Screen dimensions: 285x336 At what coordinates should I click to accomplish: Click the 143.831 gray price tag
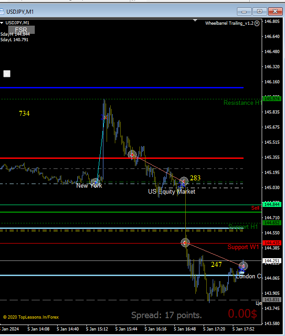272,299
